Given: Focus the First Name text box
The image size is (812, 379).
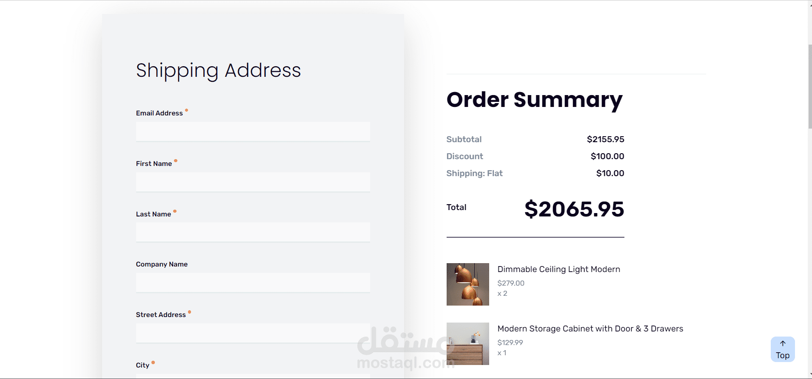Looking at the screenshot, I should [x=253, y=182].
